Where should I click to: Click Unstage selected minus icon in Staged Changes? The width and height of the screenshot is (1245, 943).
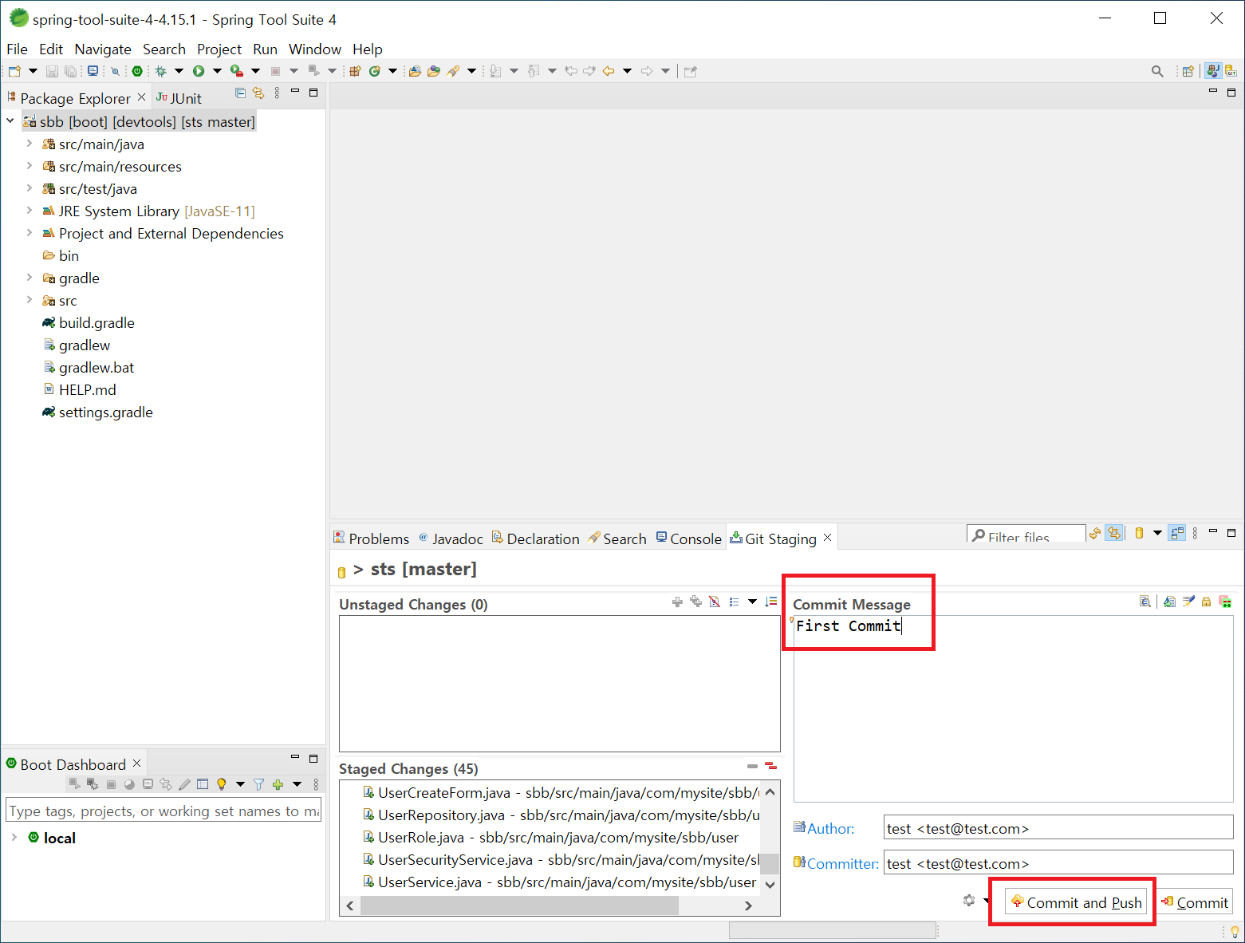[x=752, y=766]
